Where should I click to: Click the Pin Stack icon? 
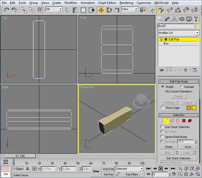(x=162, y=70)
